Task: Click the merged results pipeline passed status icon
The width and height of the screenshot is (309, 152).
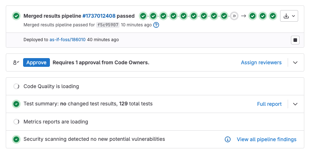Action: (16, 16)
